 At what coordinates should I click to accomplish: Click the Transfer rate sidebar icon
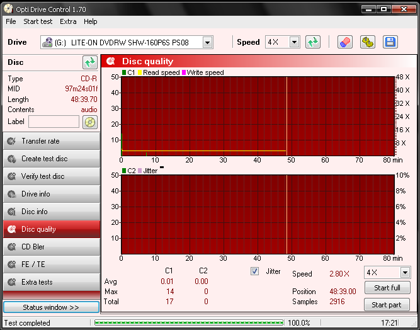pos(11,141)
